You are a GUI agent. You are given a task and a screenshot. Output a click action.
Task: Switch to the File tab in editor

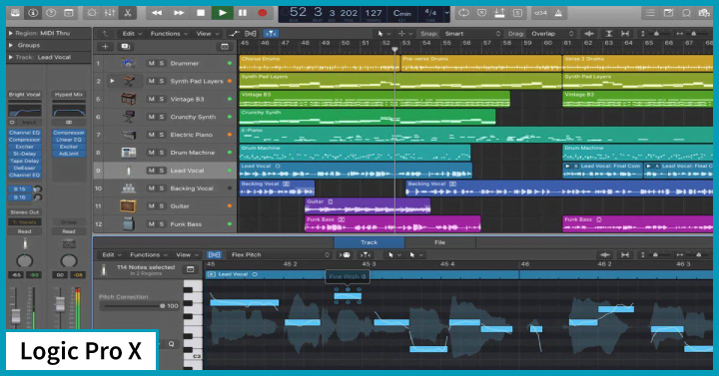[439, 242]
